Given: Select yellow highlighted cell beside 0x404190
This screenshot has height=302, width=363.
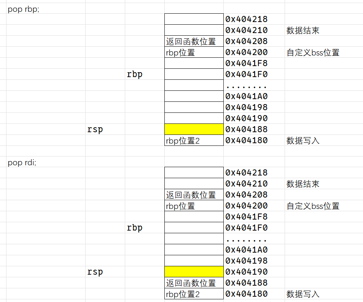Looking at the screenshot, I should [x=194, y=272].
